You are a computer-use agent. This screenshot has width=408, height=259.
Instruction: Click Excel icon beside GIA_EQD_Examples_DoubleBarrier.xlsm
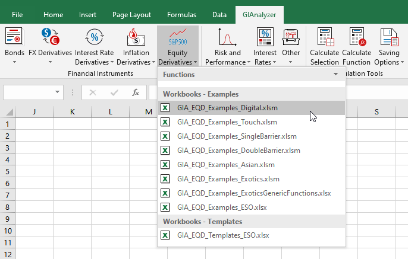click(x=165, y=151)
